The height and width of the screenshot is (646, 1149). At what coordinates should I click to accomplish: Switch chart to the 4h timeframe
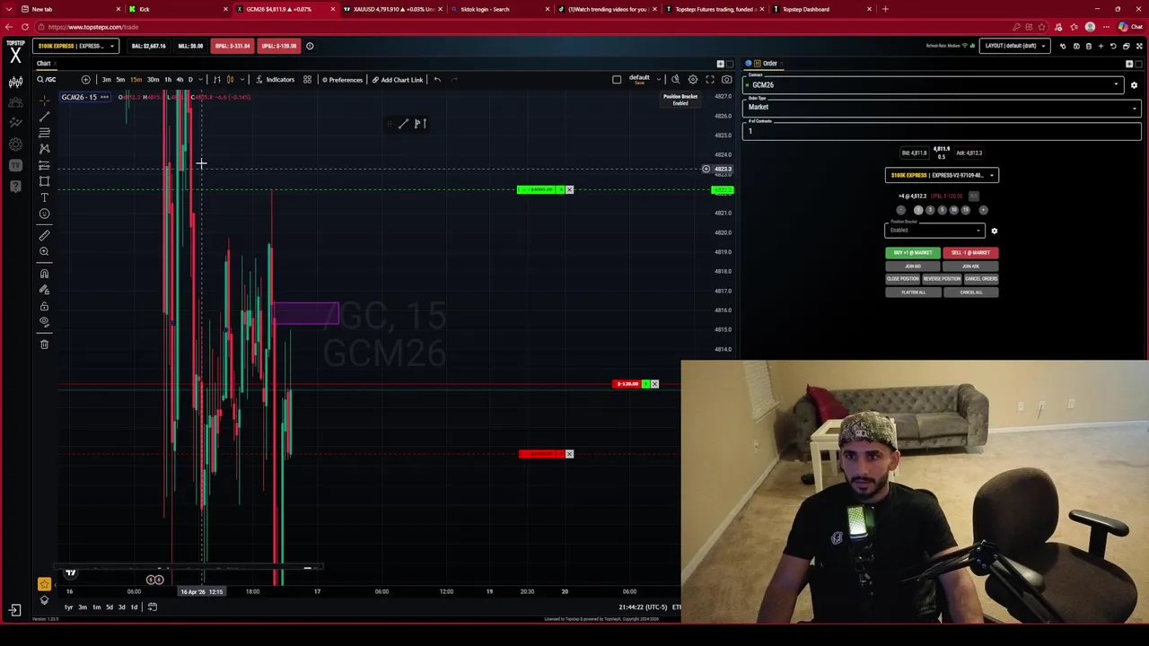pyautogui.click(x=180, y=80)
